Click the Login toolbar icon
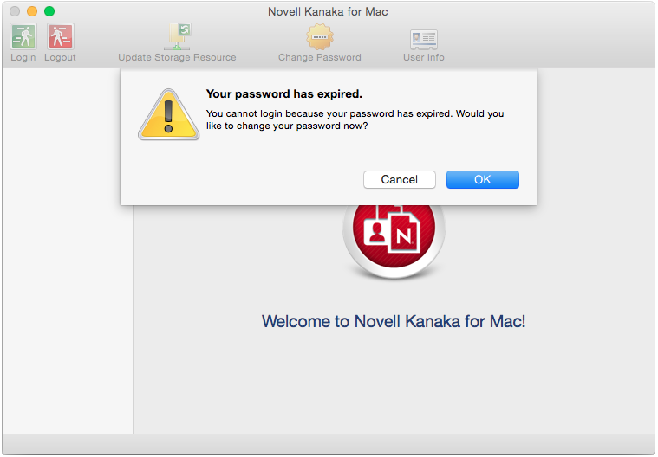Image resolution: width=658 pixels, height=457 pixels. tap(23, 37)
